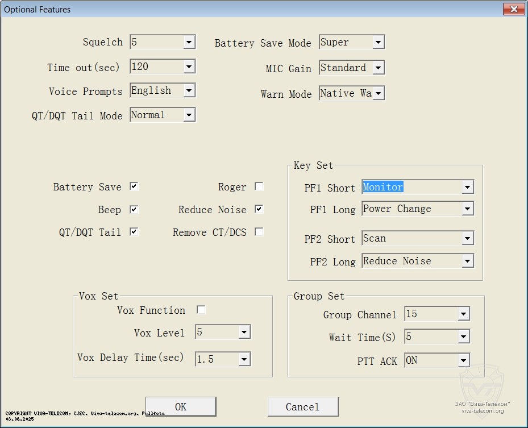The width and height of the screenshot is (528, 428).
Task: Open PF1 Short key dropdown
Action: pos(467,188)
